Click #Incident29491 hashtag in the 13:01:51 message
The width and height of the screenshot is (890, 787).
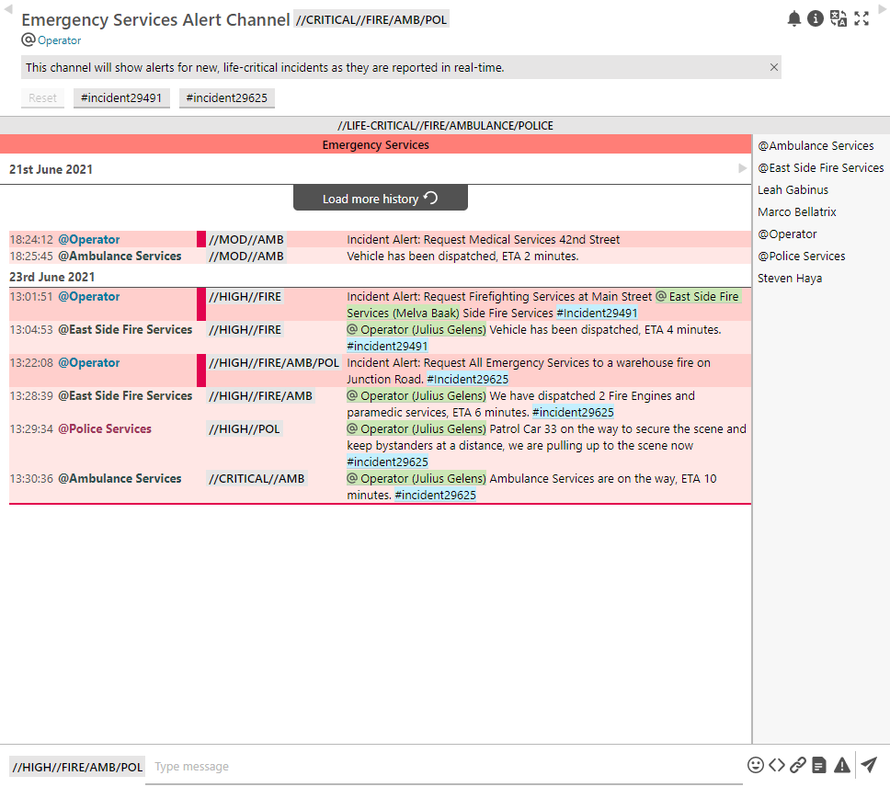click(597, 313)
